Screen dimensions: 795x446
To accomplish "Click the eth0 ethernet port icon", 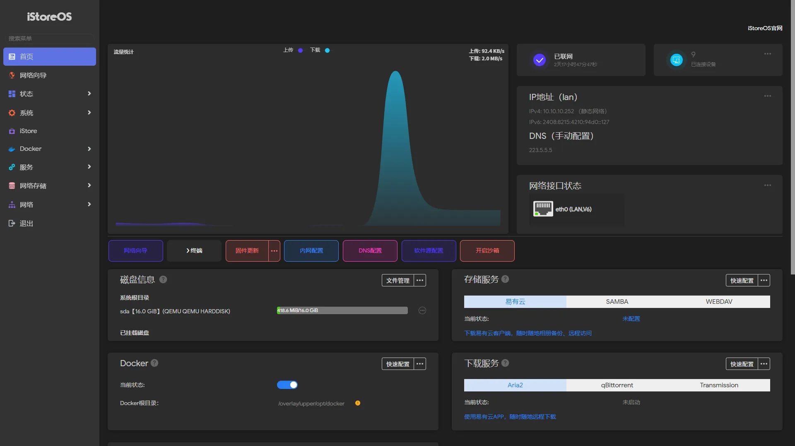I will pos(543,209).
